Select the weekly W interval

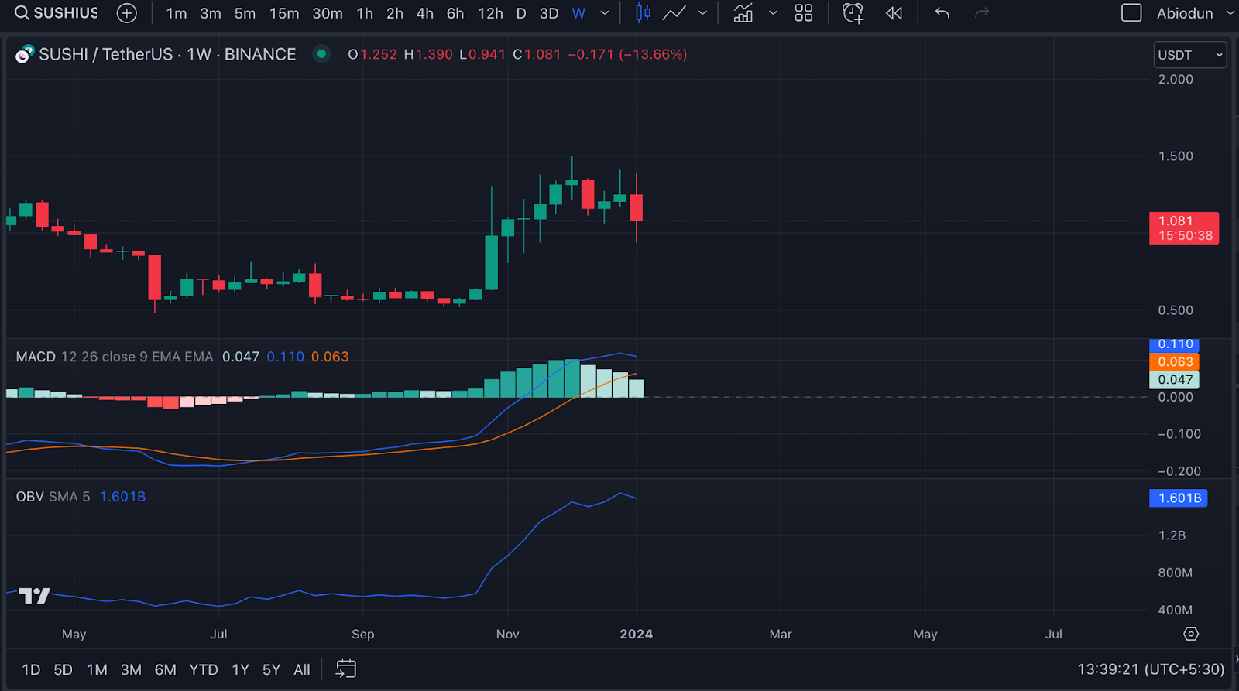578,13
